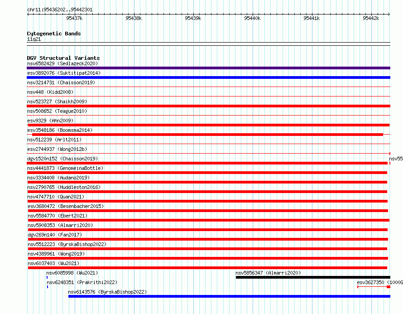Click the DGV Structural Variants track title
This screenshot has height=314, width=403.
tap(63, 58)
